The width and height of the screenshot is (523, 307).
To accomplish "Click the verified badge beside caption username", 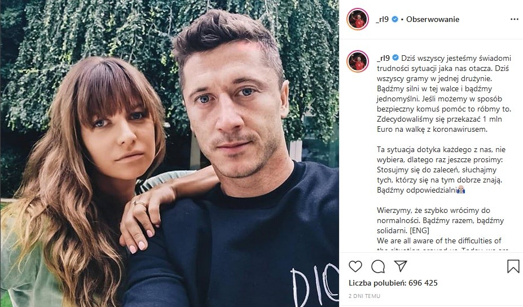I will tap(395, 57).
